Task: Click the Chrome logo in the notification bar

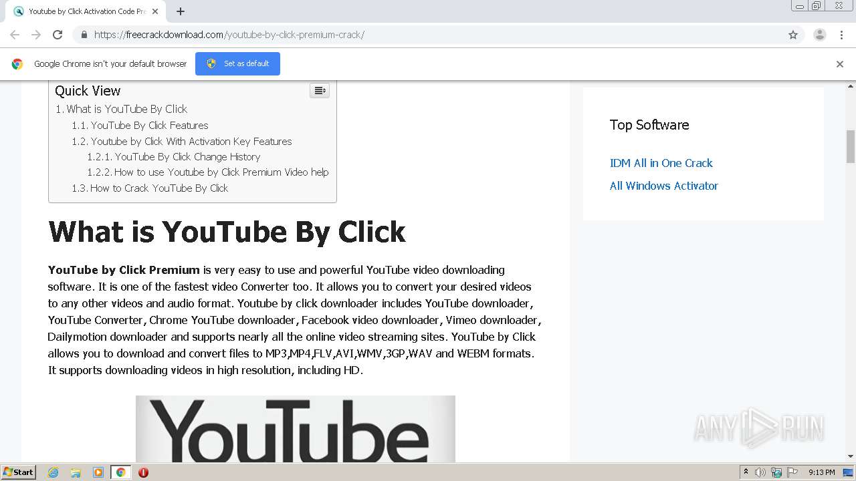Action: [17, 64]
